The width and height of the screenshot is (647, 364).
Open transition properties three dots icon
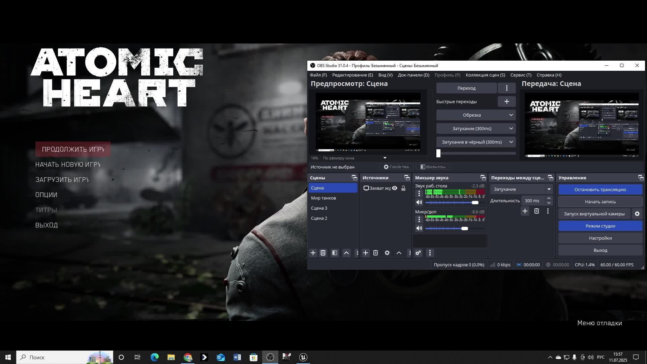[x=548, y=211]
